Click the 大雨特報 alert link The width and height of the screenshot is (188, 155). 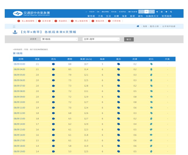pyautogui.click(x=116, y=21)
